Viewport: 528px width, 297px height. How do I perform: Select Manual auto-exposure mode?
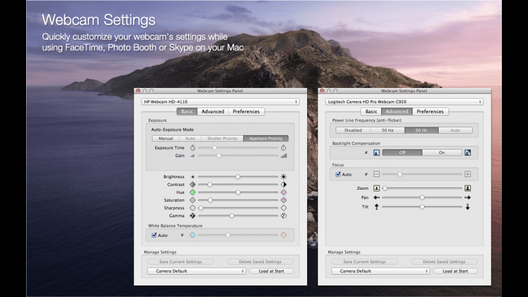click(166, 139)
